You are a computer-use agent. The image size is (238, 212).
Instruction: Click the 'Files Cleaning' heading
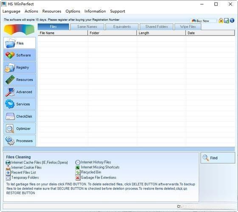coord(18,157)
